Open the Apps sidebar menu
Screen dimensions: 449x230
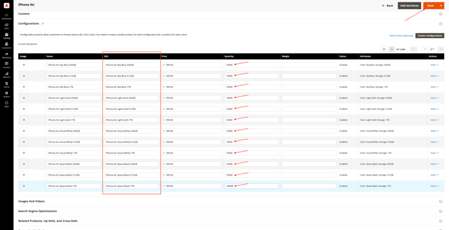point(7,104)
